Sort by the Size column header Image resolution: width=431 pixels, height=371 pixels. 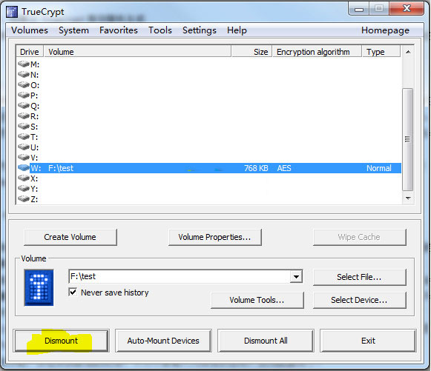pyautogui.click(x=251, y=52)
